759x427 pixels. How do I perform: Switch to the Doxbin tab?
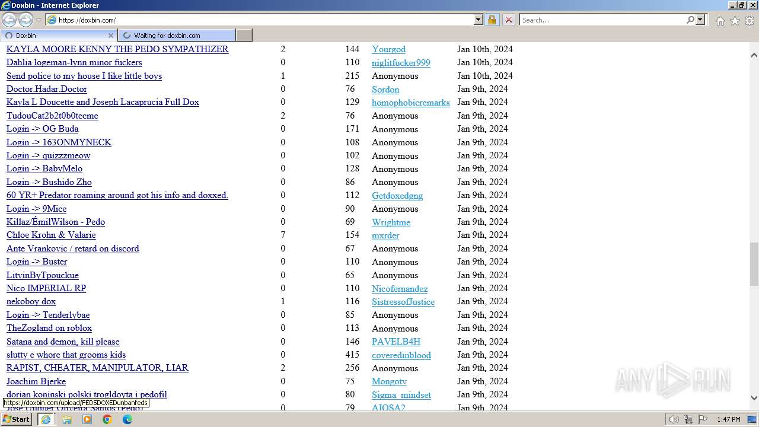(59, 35)
